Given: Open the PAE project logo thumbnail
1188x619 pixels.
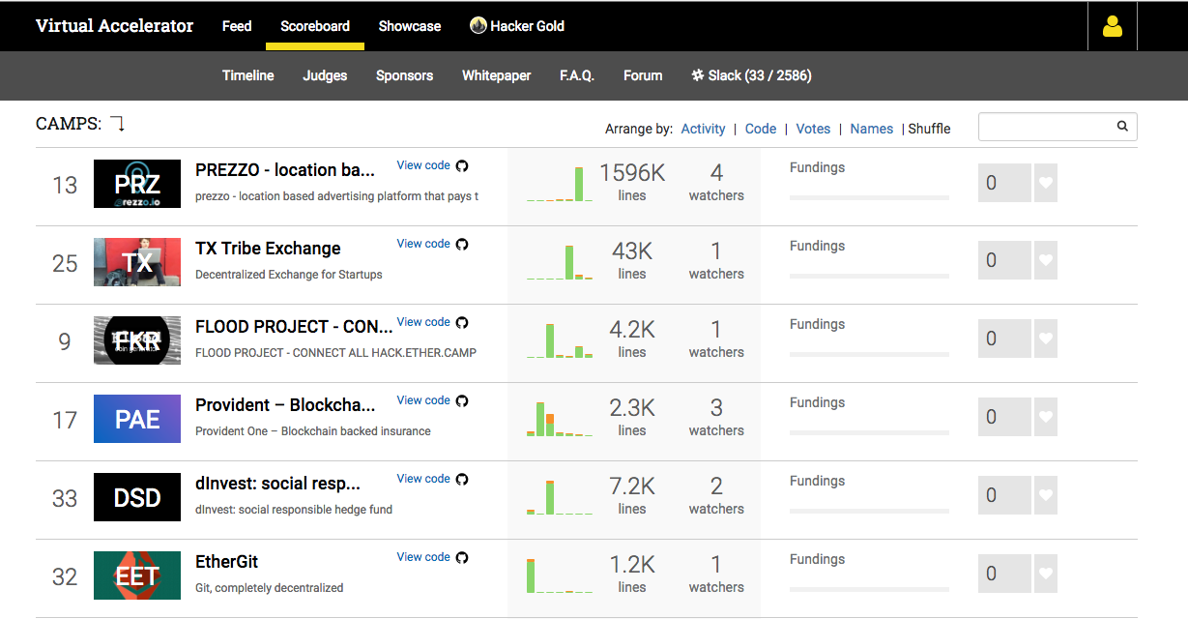Looking at the screenshot, I should click(137, 419).
